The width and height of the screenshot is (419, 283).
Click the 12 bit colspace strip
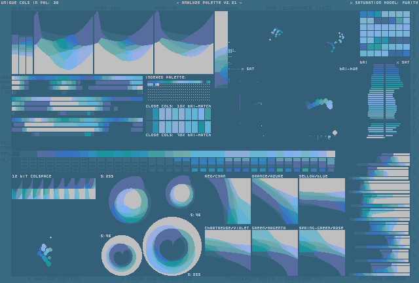(54, 189)
